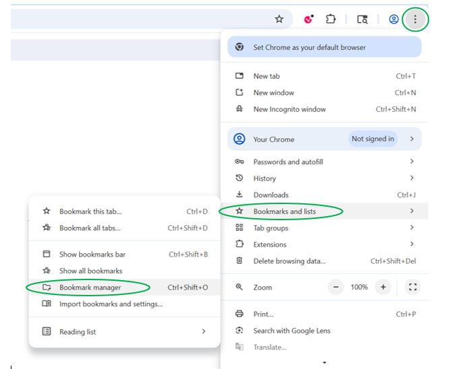
Task: Select New Incognito window
Action: [289, 109]
